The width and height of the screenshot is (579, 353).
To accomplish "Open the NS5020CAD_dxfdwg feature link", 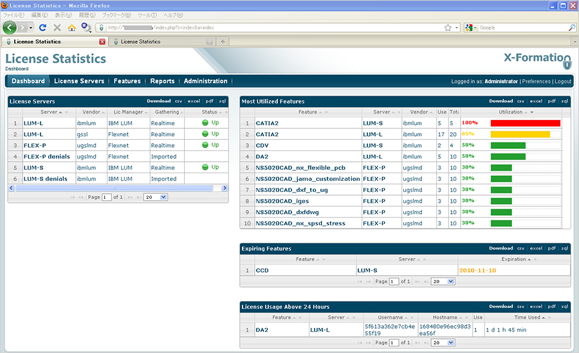I will 288,212.
